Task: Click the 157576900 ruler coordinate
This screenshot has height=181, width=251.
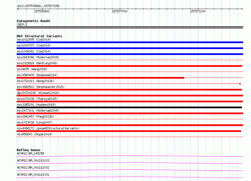Action: pos(42,11)
